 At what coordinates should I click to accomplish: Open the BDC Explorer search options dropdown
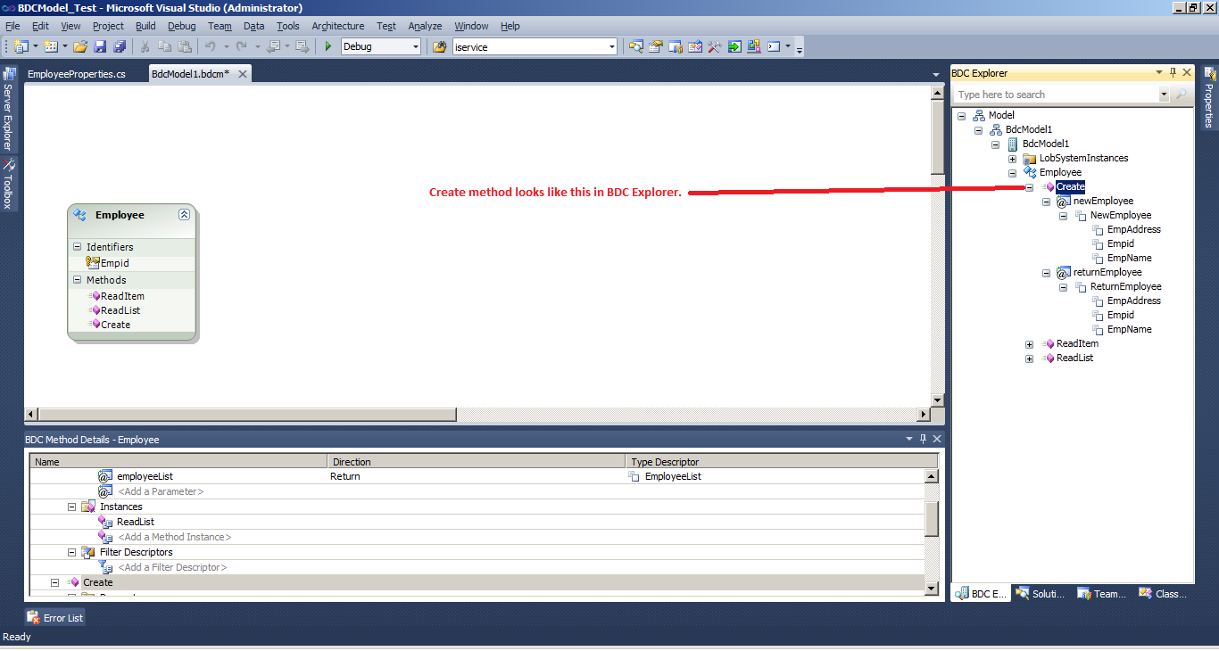coord(1164,95)
